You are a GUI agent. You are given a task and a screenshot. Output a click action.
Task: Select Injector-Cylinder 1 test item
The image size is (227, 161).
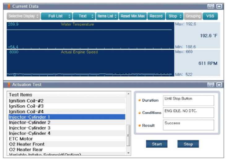coord(67,117)
